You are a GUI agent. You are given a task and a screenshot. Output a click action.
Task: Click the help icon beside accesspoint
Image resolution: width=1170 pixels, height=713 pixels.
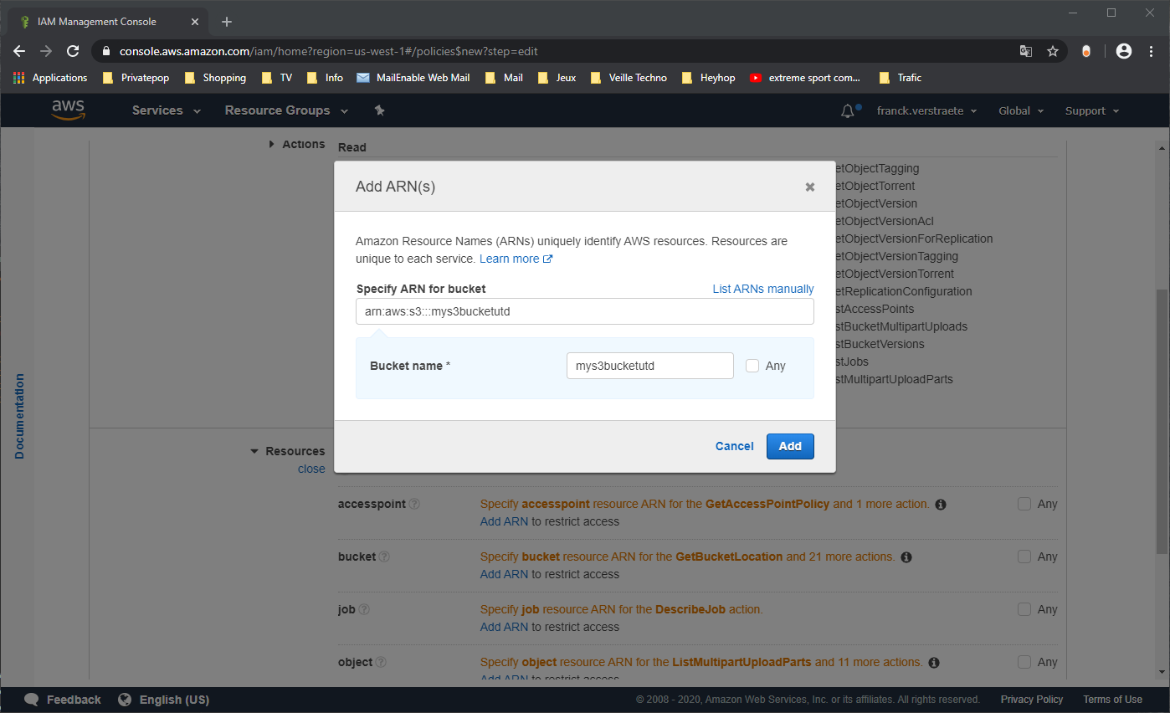(415, 504)
